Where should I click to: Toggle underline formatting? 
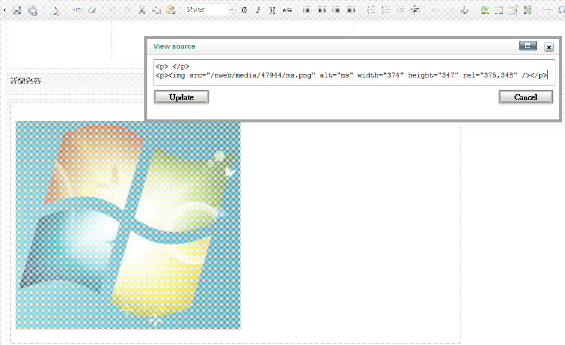[272, 10]
